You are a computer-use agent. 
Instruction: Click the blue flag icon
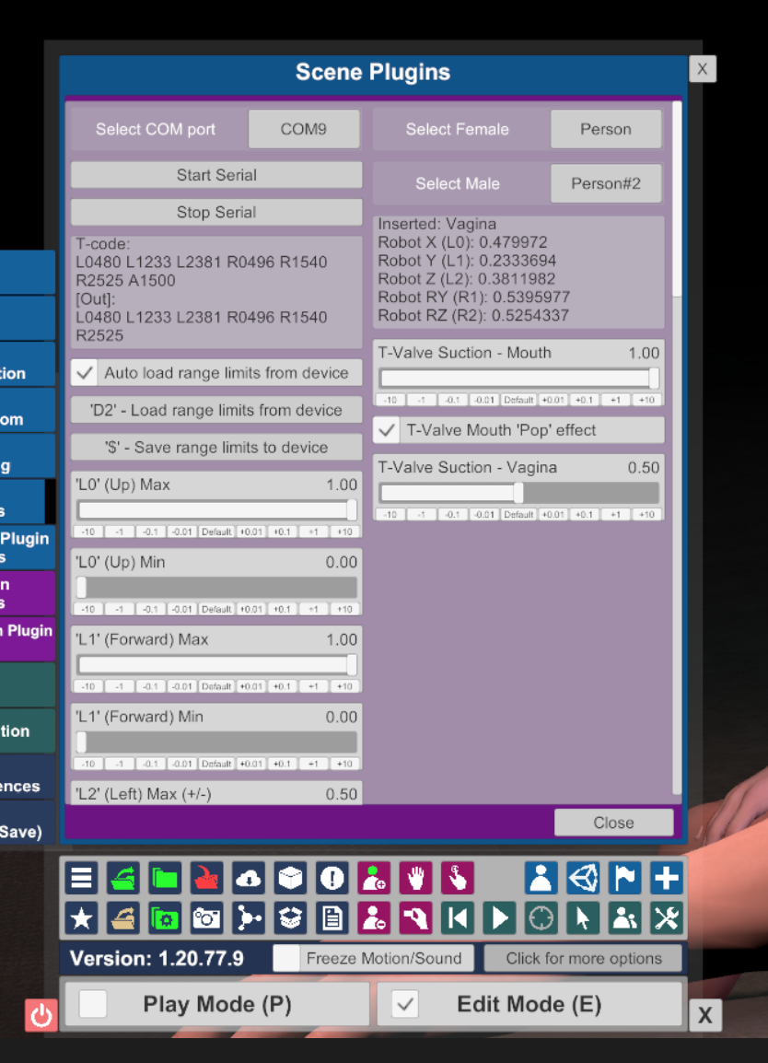[624, 878]
